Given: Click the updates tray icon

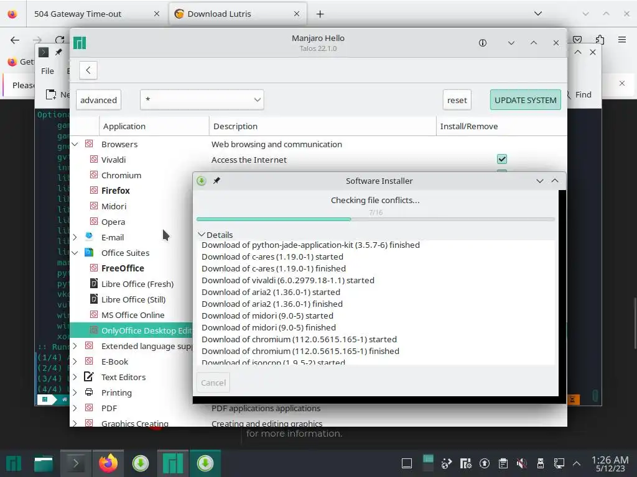Looking at the screenshot, I should click(x=484, y=463).
